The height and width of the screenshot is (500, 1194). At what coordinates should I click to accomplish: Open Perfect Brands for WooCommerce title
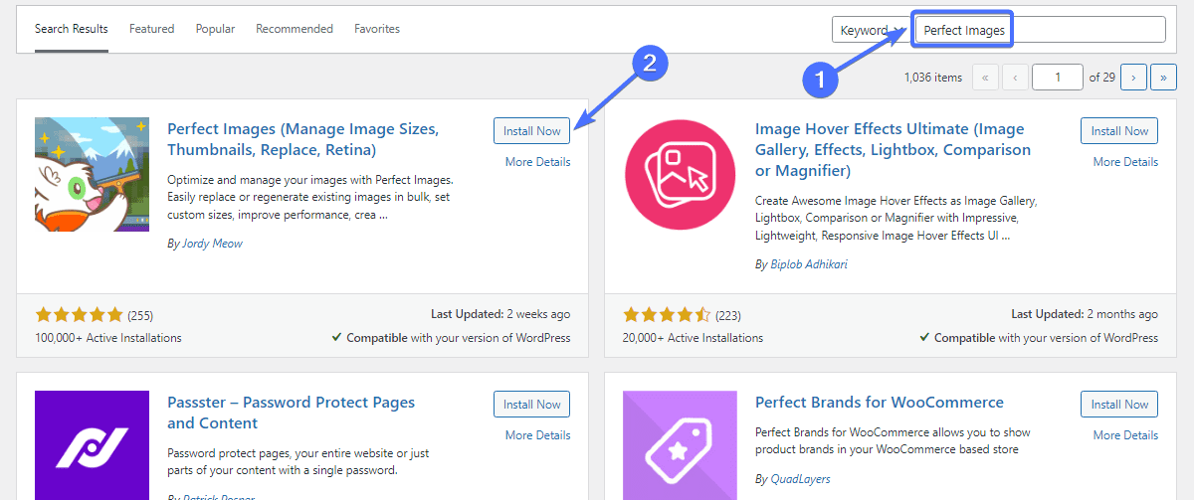[880, 403]
